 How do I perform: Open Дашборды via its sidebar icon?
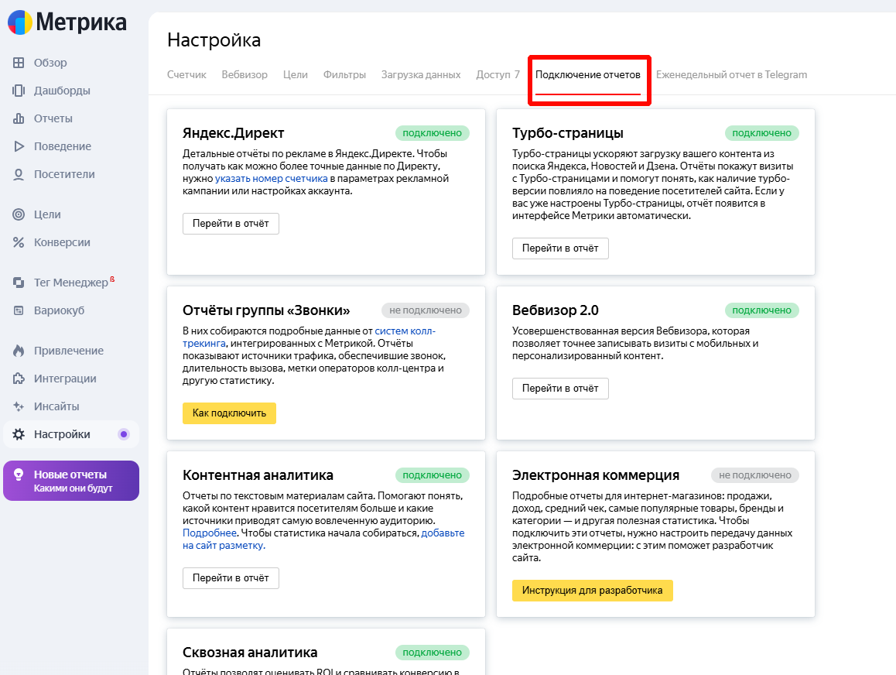click(x=19, y=91)
